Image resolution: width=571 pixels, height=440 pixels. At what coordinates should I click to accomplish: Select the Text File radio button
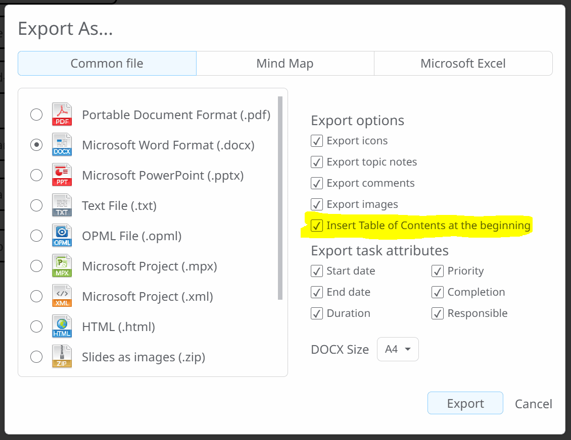(x=36, y=205)
